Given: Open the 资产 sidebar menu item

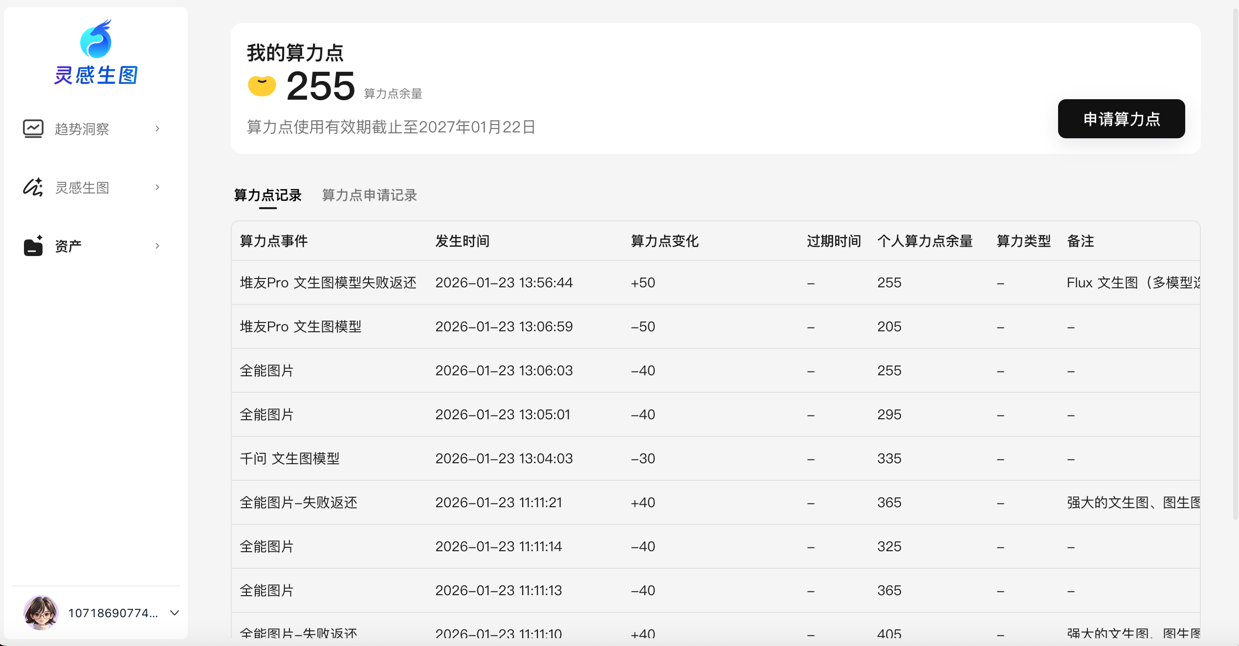Looking at the screenshot, I should (x=68, y=246).
